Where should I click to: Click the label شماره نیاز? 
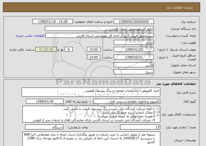pyautogui.click(x=188, y=22)
